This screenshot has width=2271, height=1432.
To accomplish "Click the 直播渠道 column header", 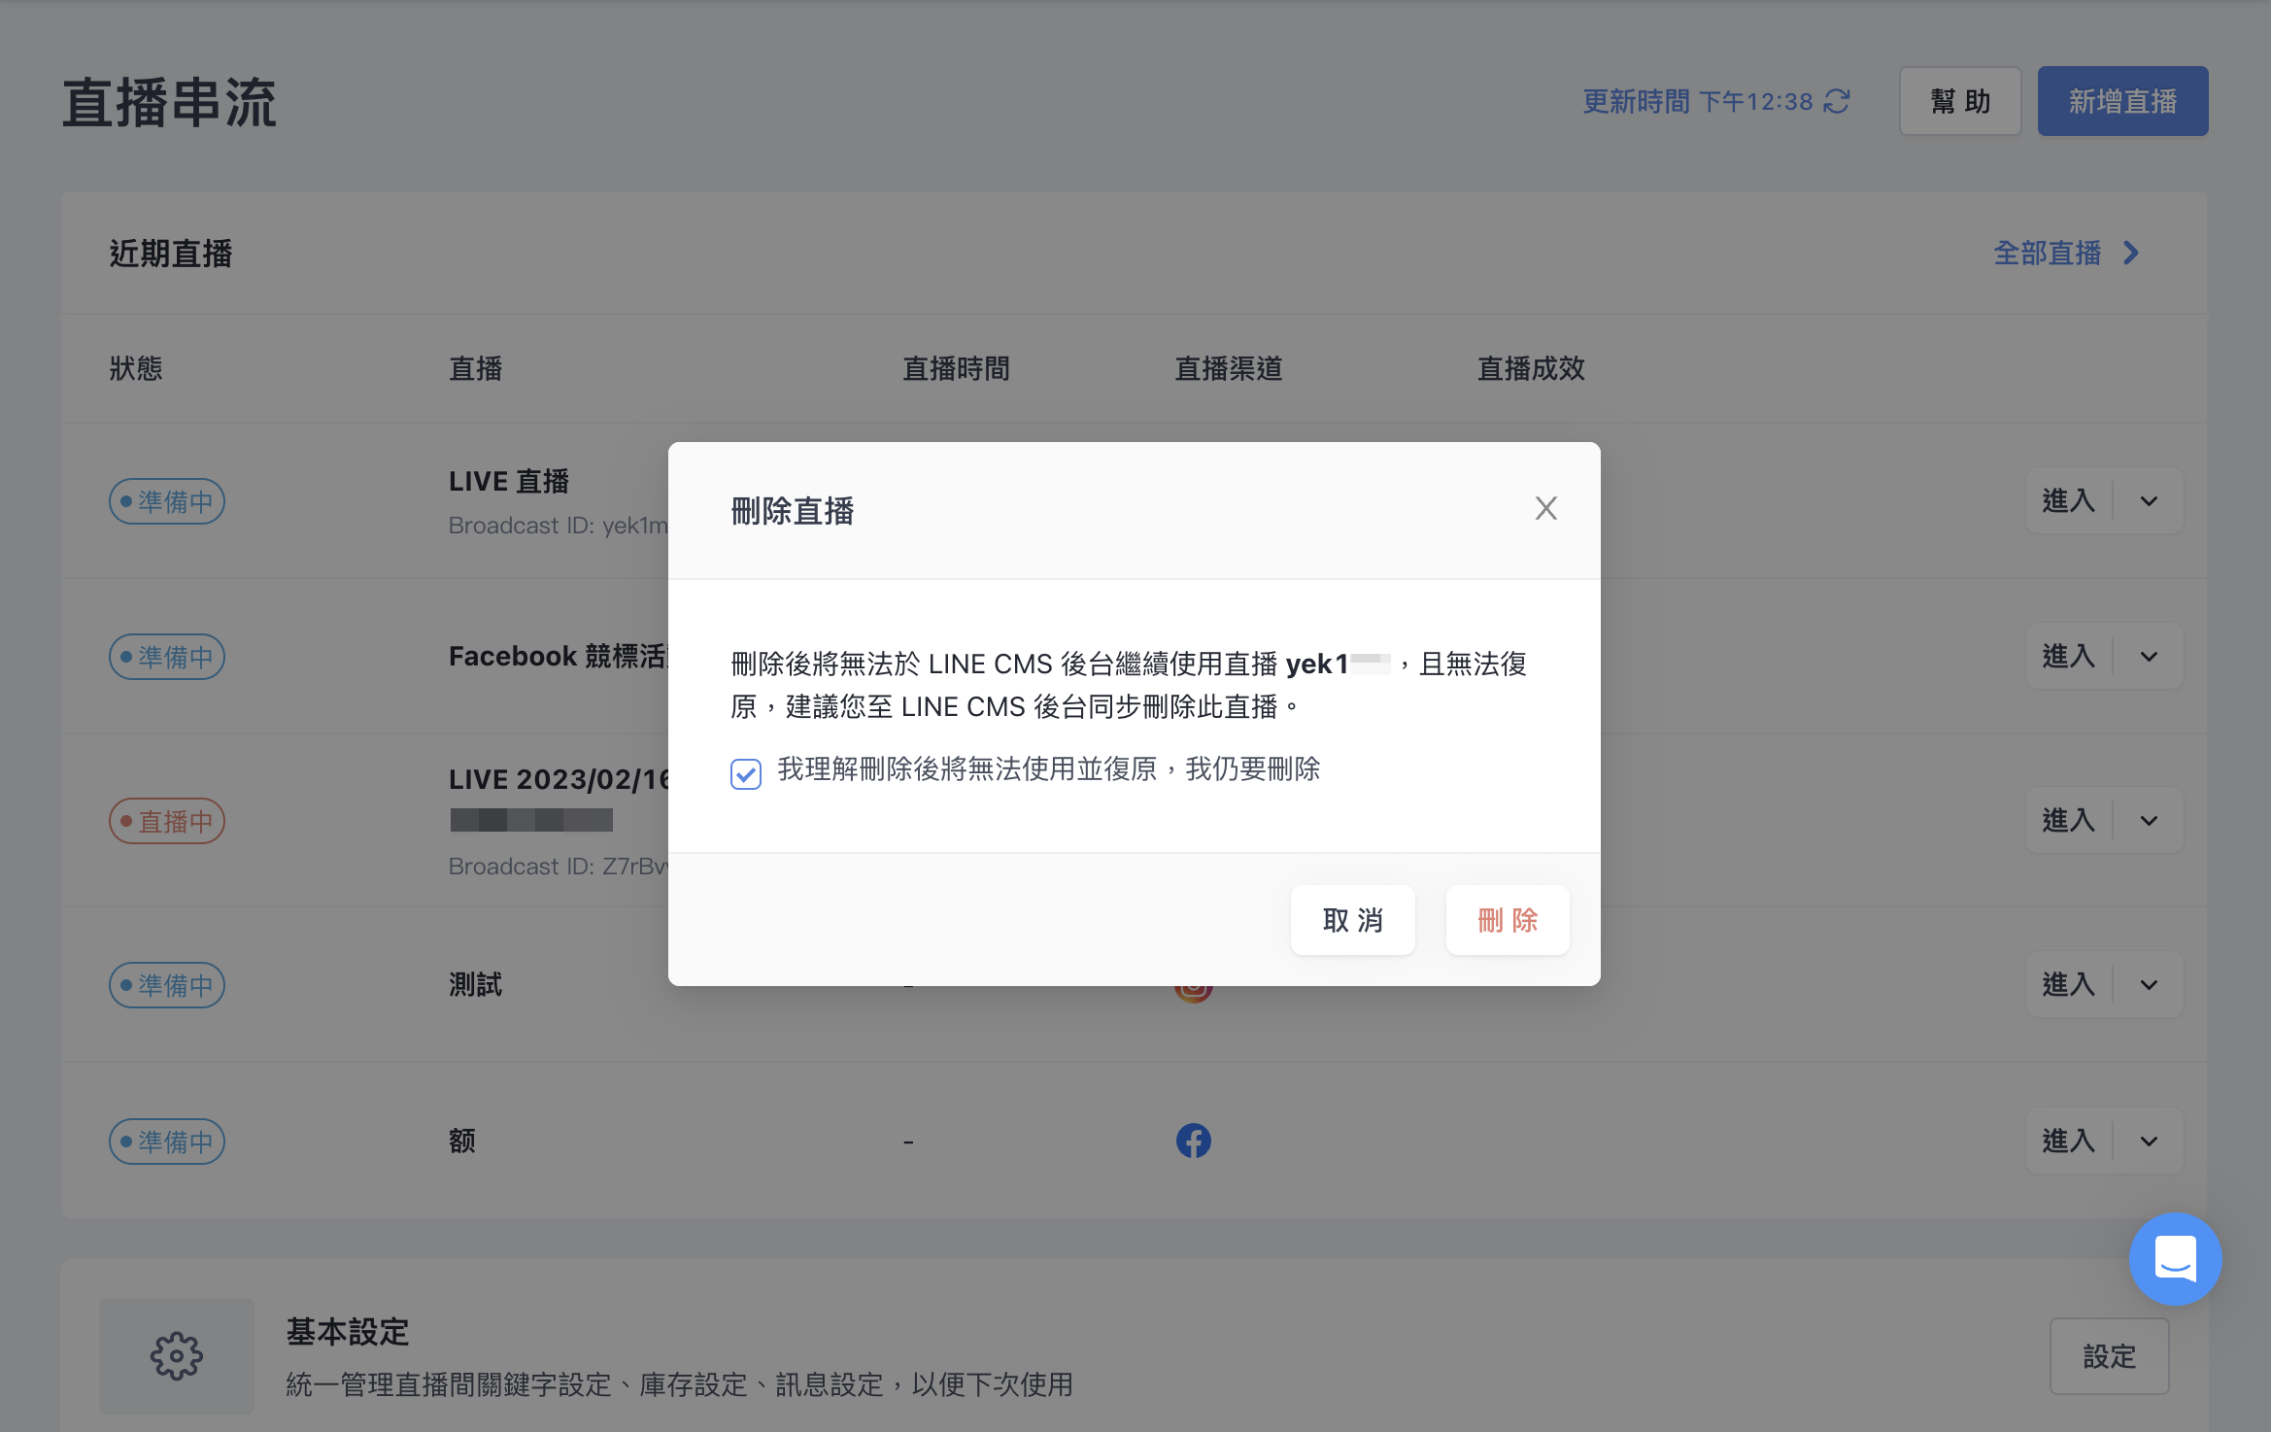I will click(x=1229, y=369).
